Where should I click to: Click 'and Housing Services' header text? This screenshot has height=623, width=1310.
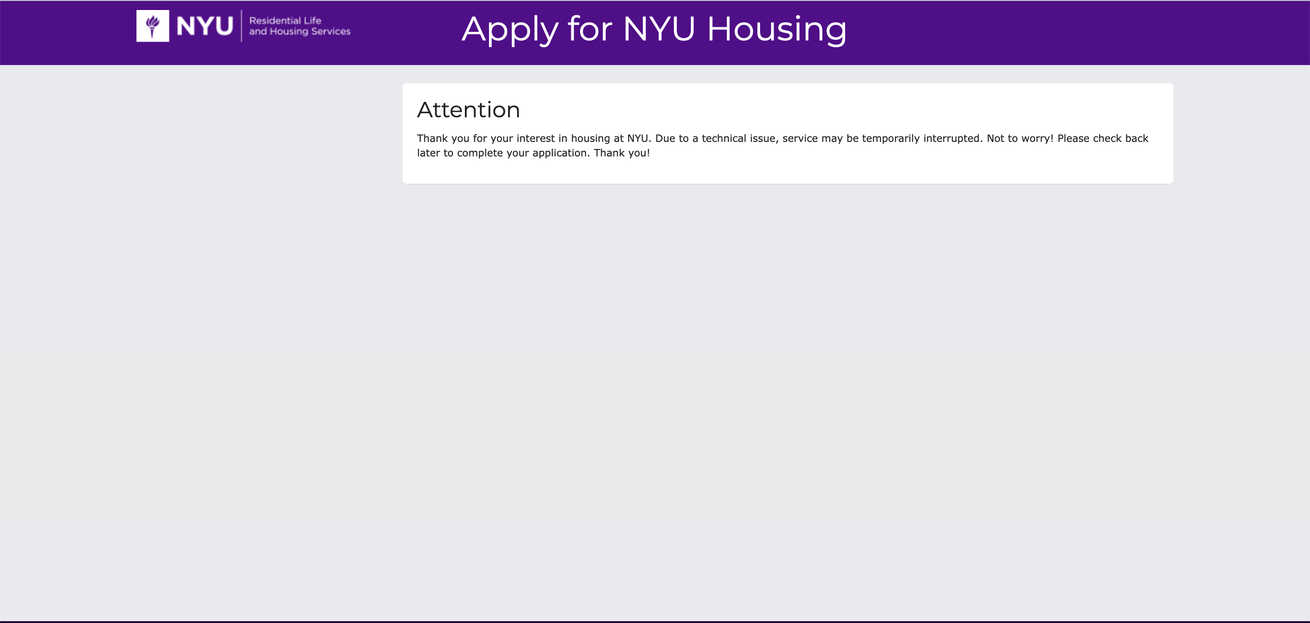coord(300,31)
